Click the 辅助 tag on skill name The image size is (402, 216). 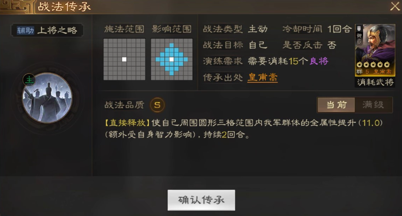25,30
